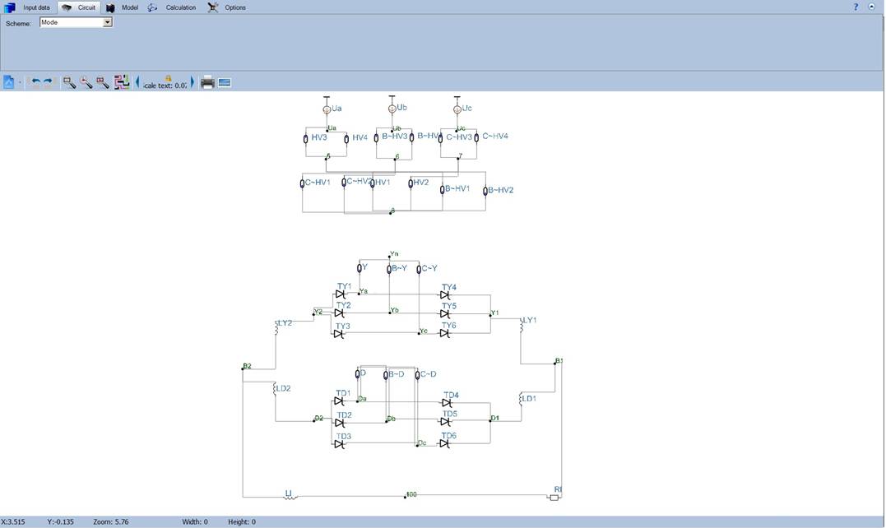Select thyristor TY3 in the diagram

tap(338, 334)
